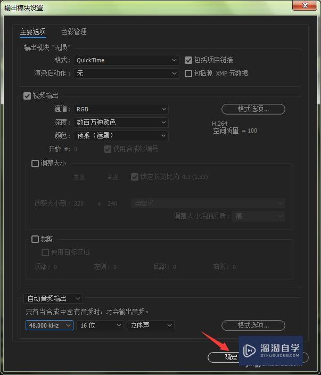
Task: Open the 自动音频输出 dropdown
Action: pyautogui.click(x=53, y=298)
